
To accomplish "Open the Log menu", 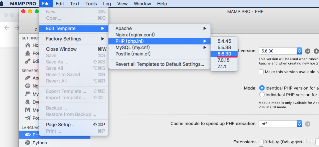I will pos(107,4).
